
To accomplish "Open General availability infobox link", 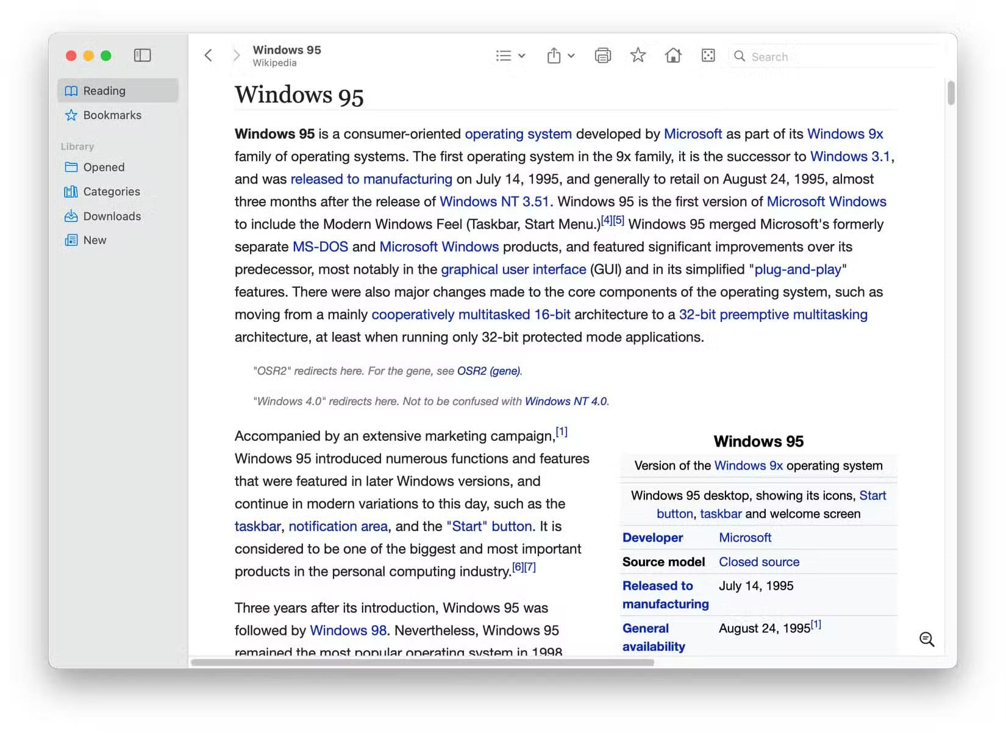I will pyautogui.click(x=654, y=637).
